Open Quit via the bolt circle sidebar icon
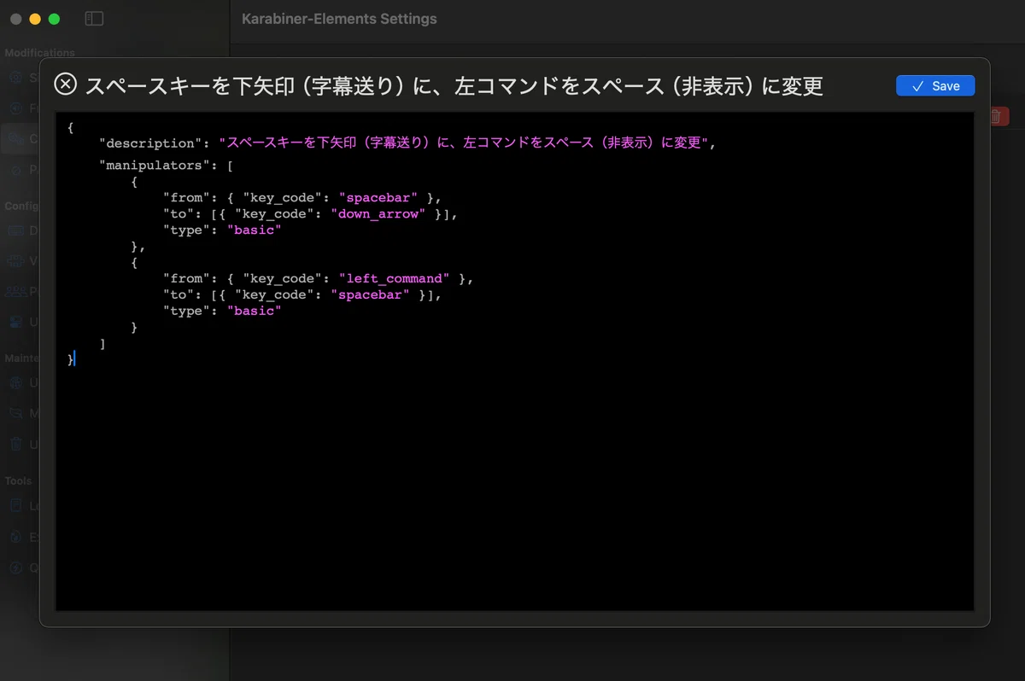The height and width of the screenshot is (681, 1025). [16, 567]
